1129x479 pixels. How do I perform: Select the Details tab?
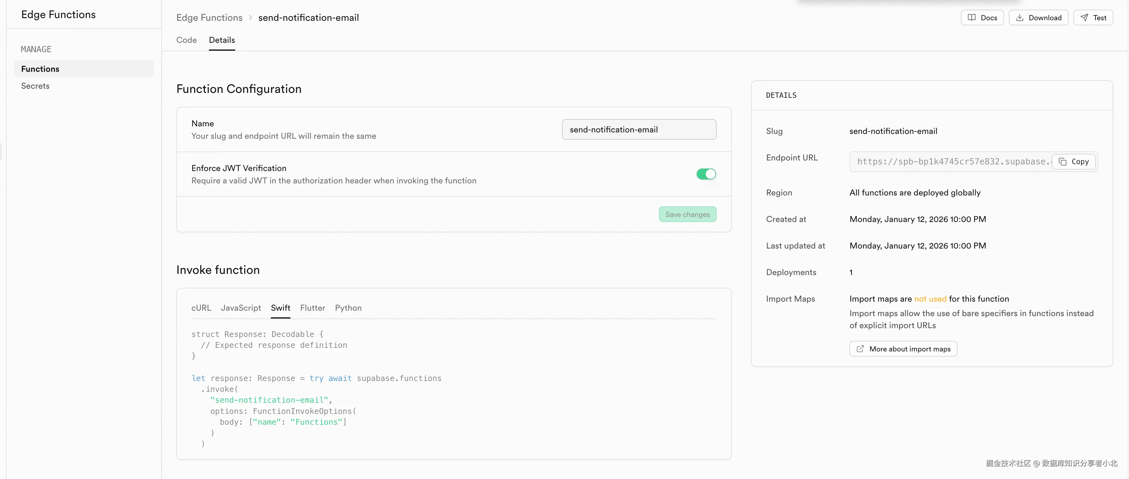(x=222, y=40)
